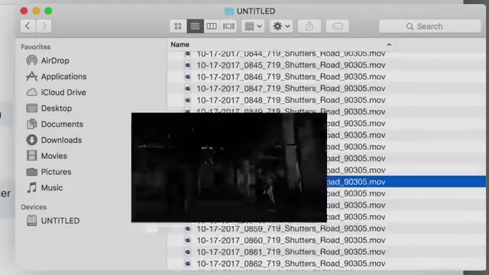Viewport: 489px width, 275px height.
Task: Open the gear Action menu
Action: [281, 26]
